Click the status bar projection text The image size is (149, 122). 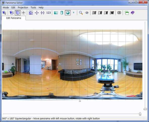point(51,118)
